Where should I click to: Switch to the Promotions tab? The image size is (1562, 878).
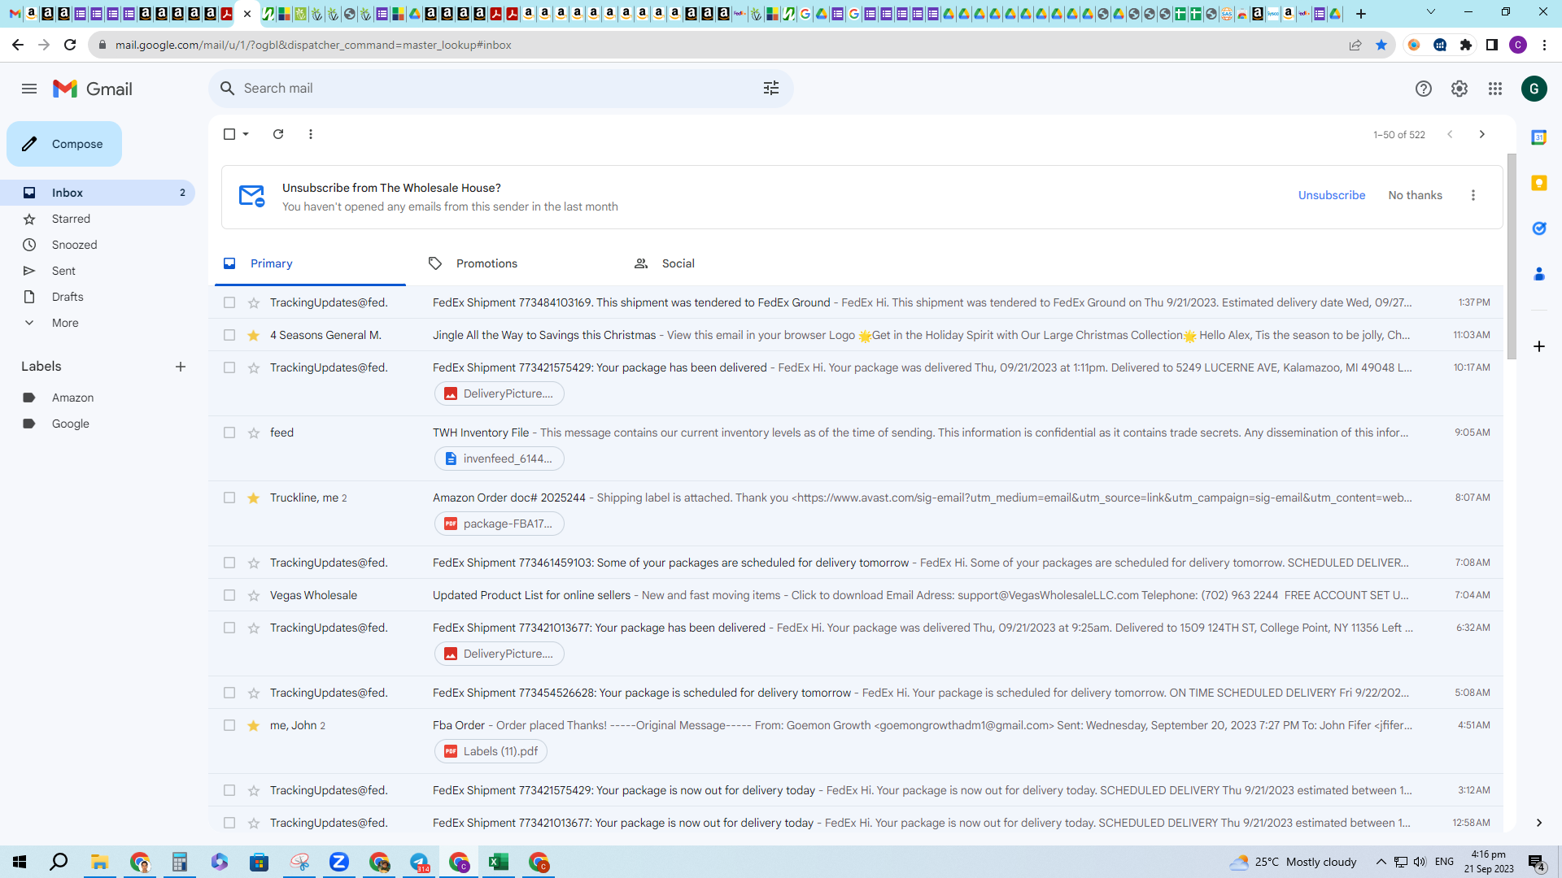click(517, 263)
